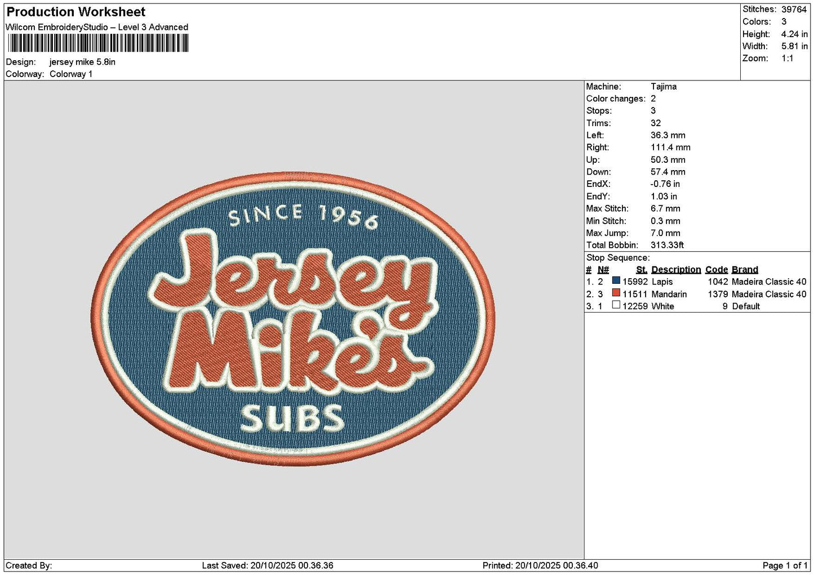Click the Color changes value 2
This screenshot has width=814, height=575.
[x=653, y=99]
